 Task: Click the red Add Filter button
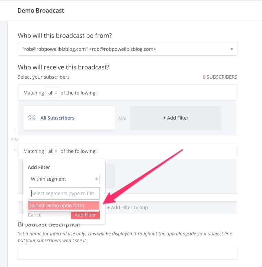pos(85,215)
